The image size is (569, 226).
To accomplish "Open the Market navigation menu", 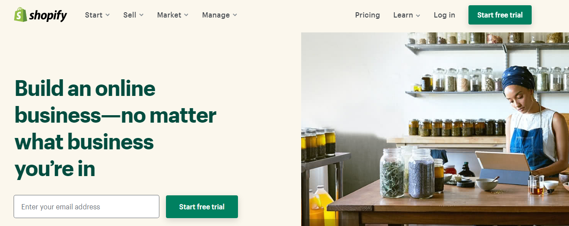I will pyautogui.click(x=173, y=15).
